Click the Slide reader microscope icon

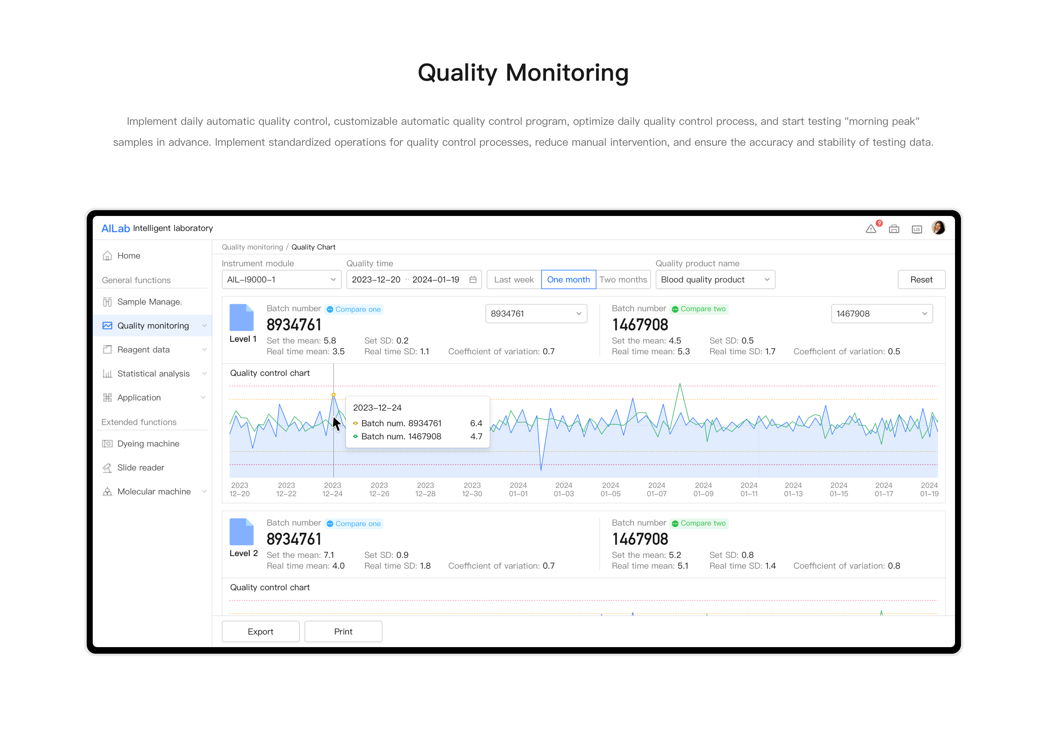click(x=107, y=467)
